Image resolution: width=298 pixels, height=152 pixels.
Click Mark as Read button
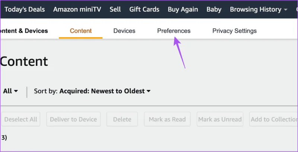[x=167, y=119]
